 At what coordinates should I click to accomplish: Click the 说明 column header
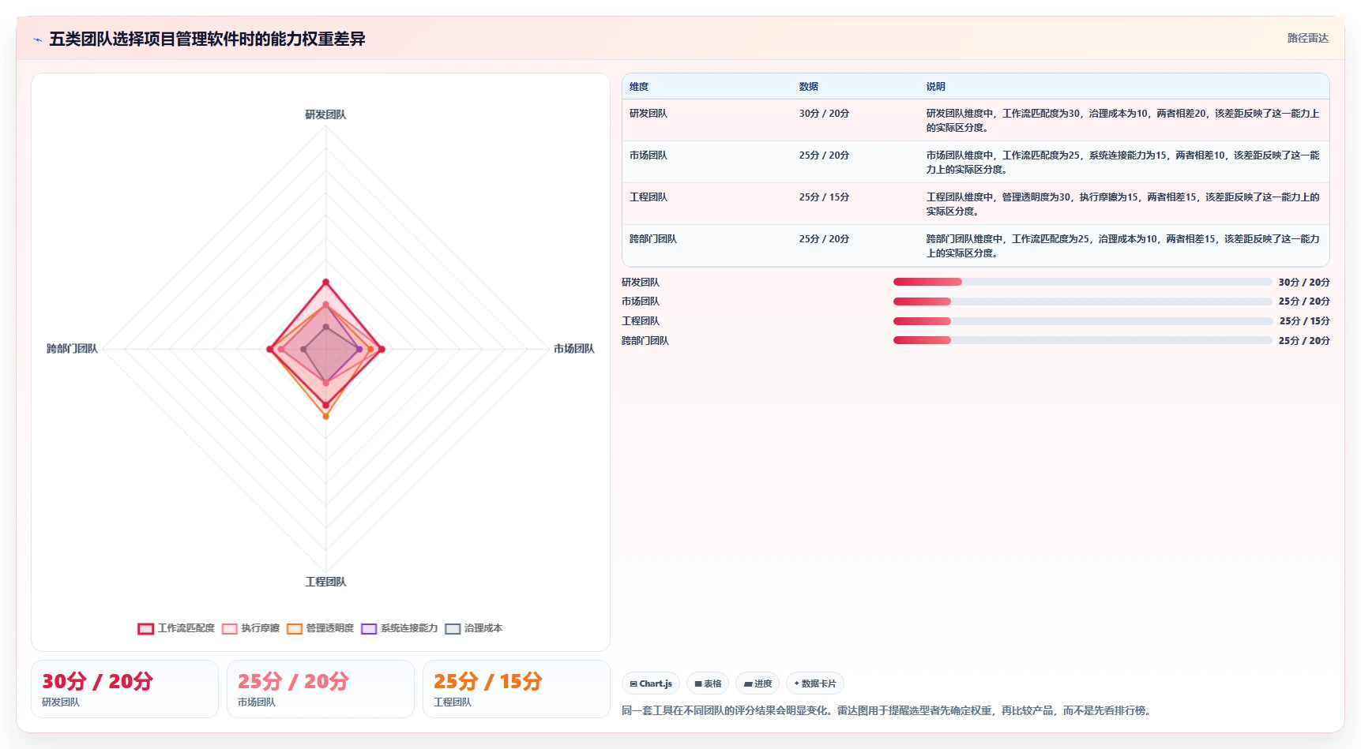(936, 87)
